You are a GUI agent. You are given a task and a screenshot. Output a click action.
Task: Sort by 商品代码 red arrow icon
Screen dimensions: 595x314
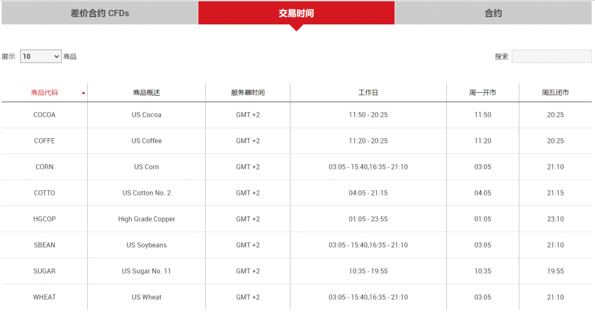tap(83, 93)
